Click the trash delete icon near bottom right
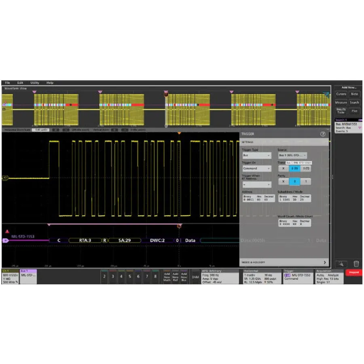Viewport: 364px width, 364px height. tap(356, 264)
